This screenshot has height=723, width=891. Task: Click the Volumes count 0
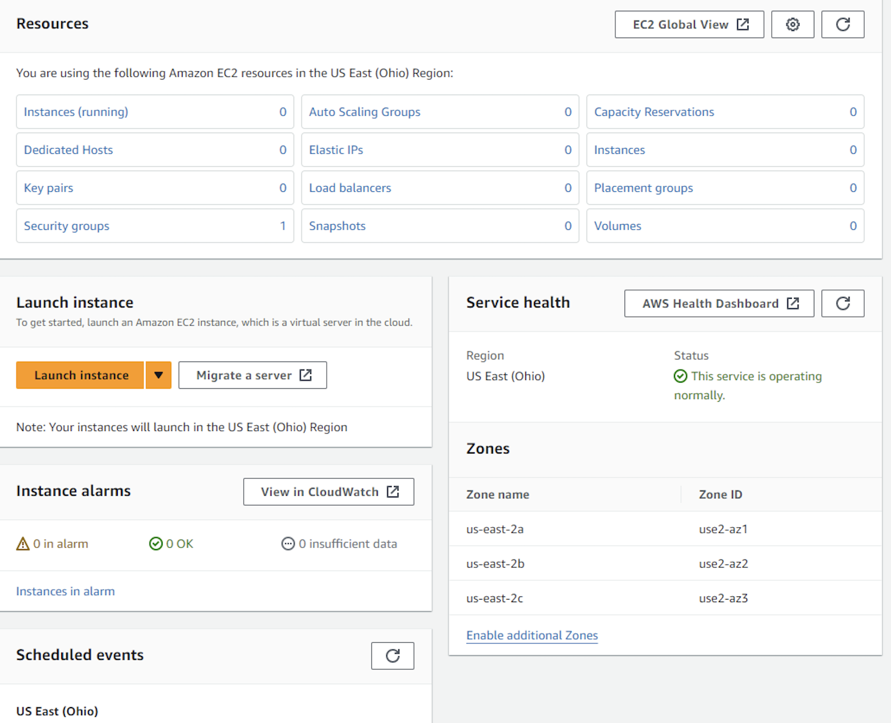coord(853,226)
